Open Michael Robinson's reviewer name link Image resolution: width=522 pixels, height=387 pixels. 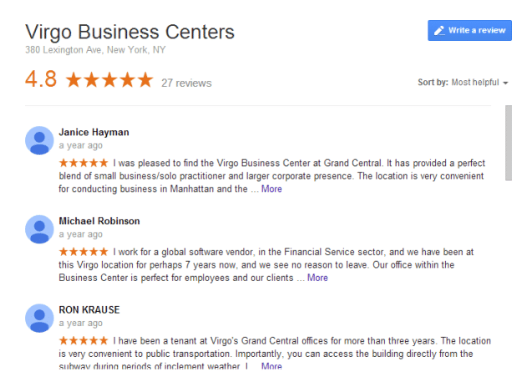[x=99, y=221]
